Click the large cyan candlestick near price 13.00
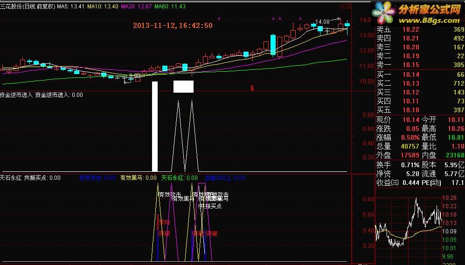 click(273, 45)
